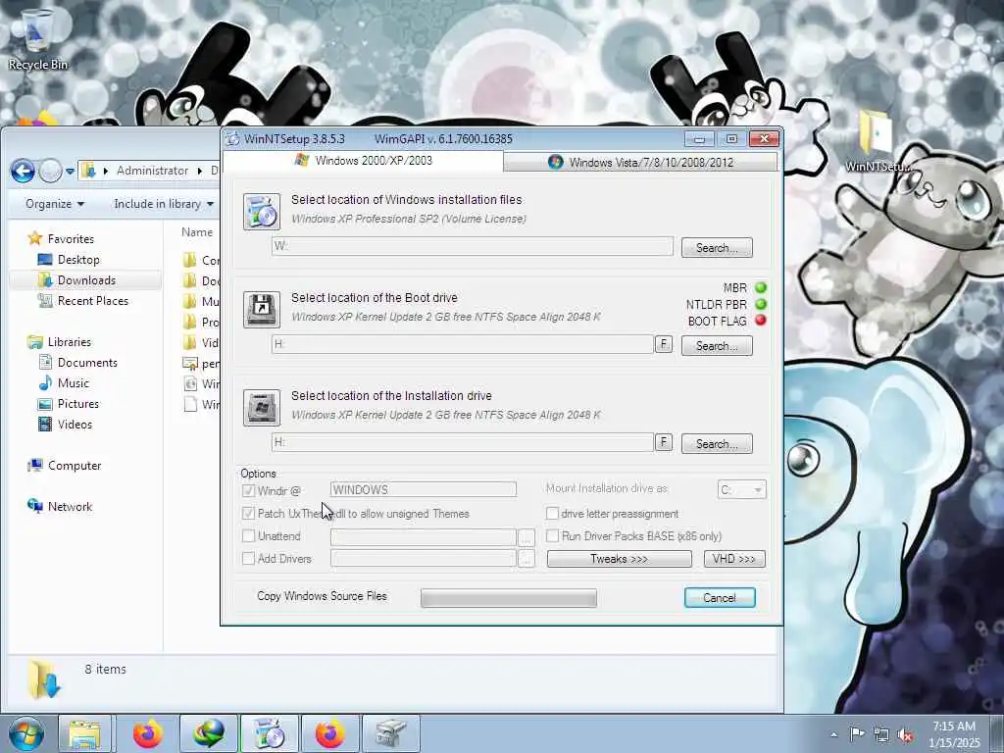Click the Windir WINDOWS text field
This screenshot has height=753, width=1004.
pyautogui.click(x=424, y=490)
